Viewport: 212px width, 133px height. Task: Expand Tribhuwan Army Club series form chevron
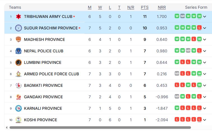coord(204,17)
